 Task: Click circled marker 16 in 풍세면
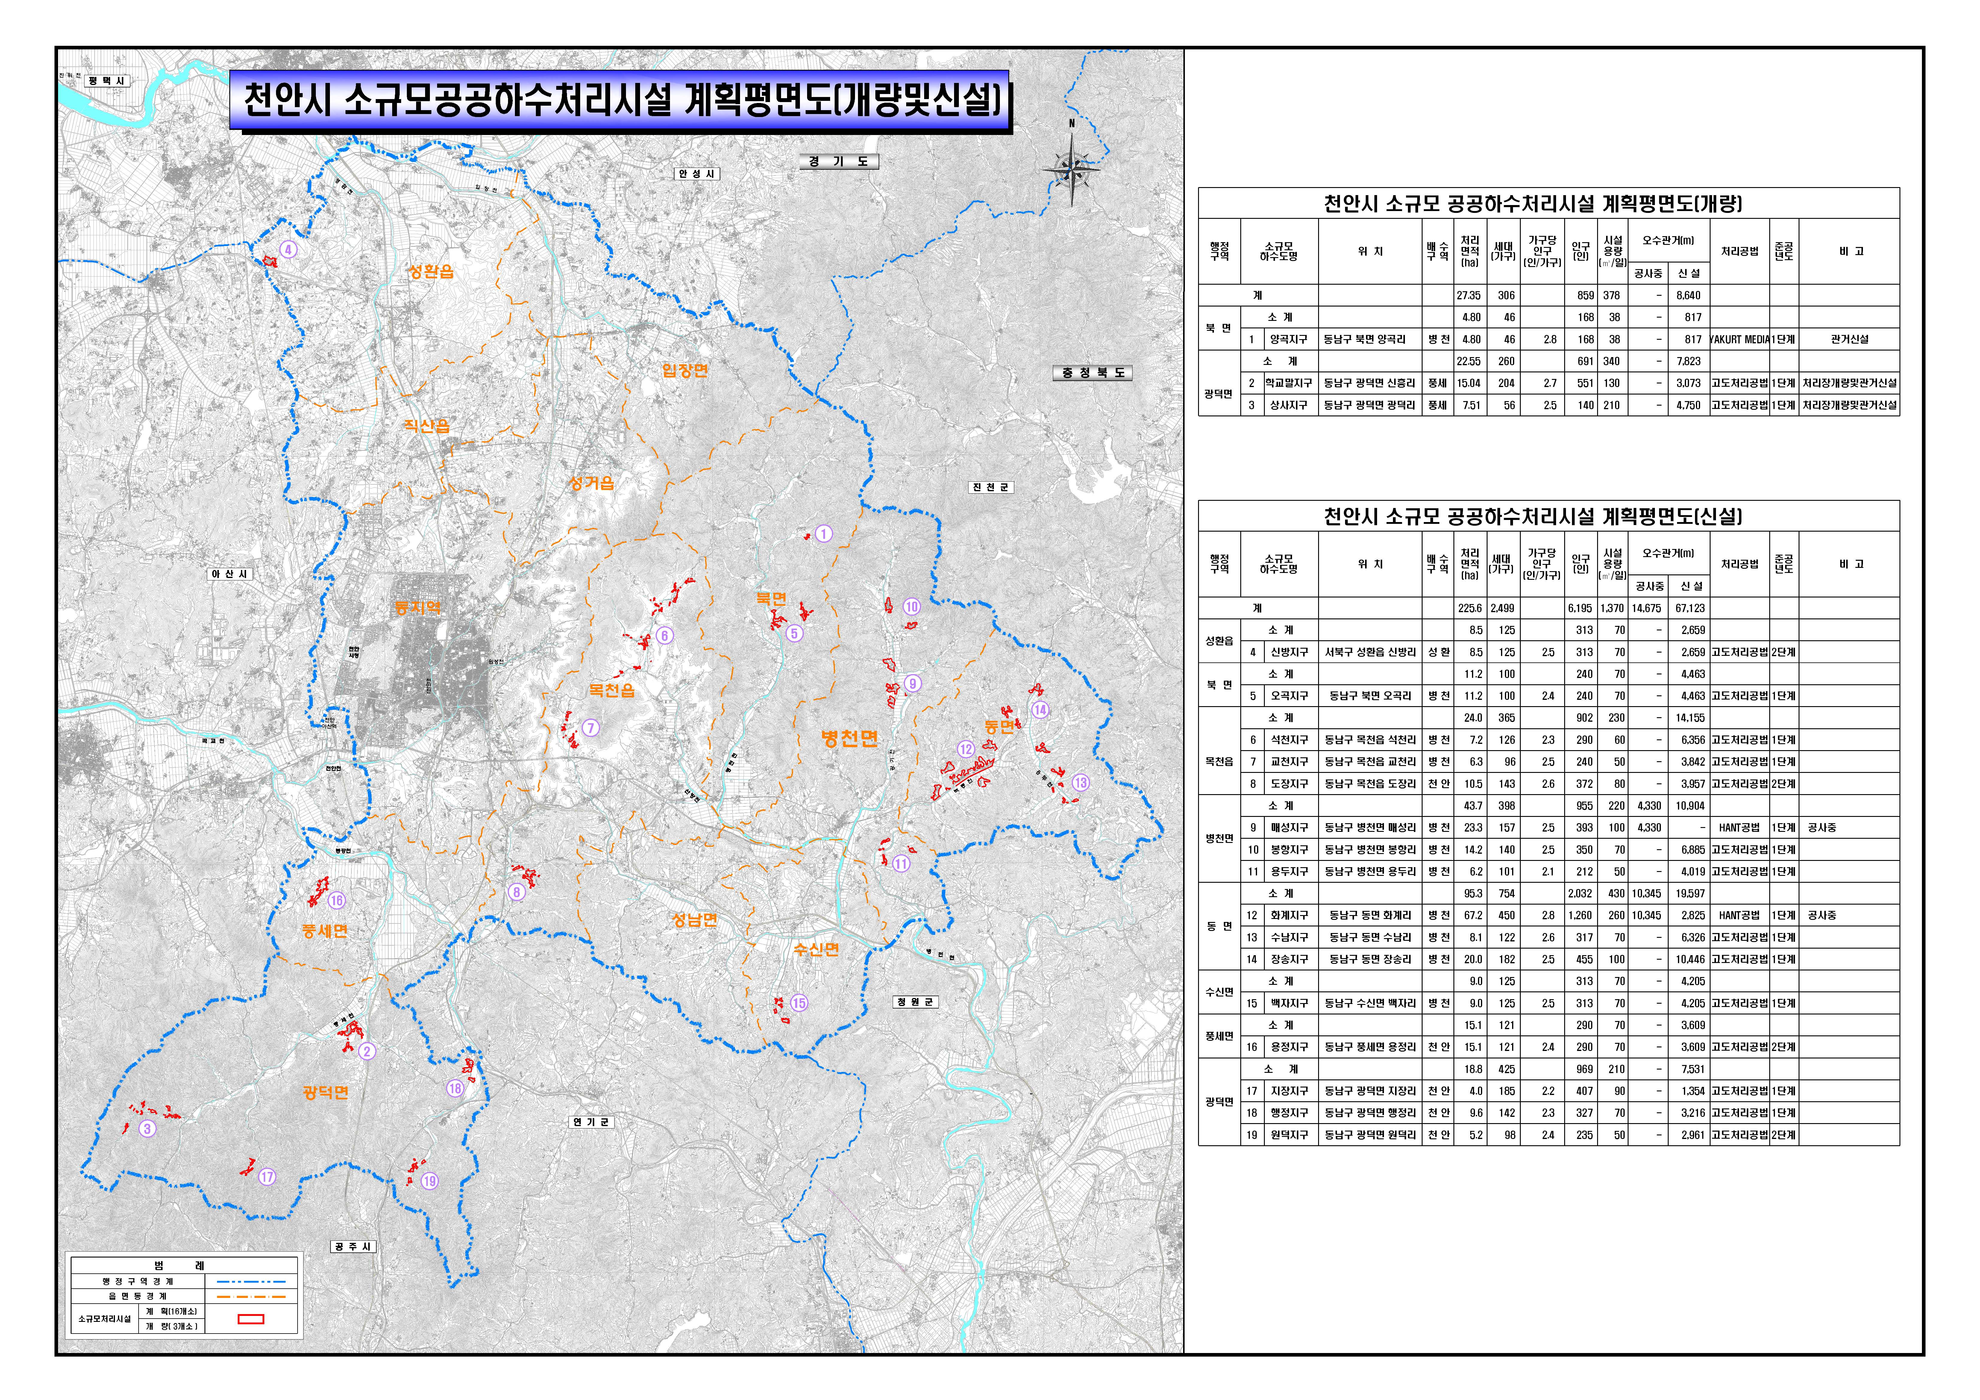pos(336,900)
